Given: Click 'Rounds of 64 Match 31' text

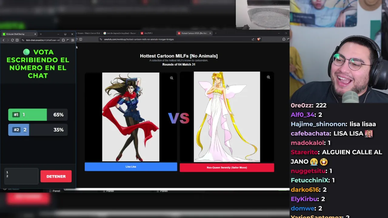Looking at the screenshot, I should point(179,64).
